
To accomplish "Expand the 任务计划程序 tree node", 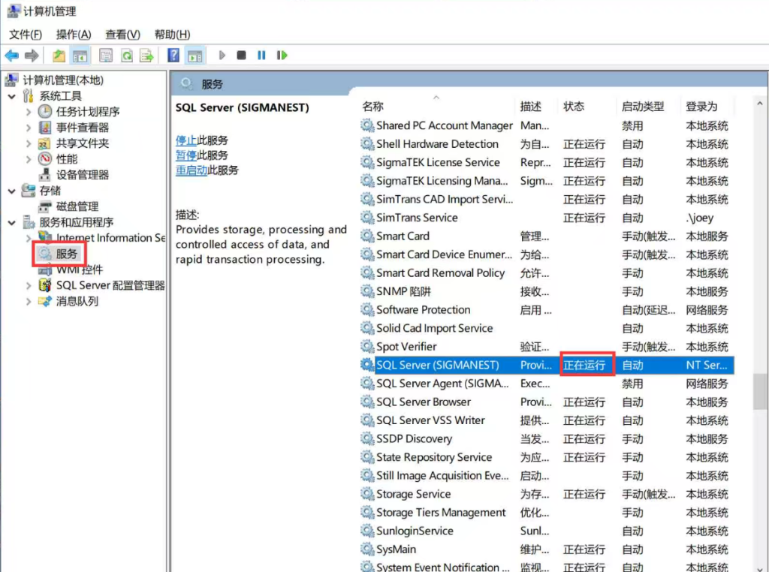I will coord(29,112).
